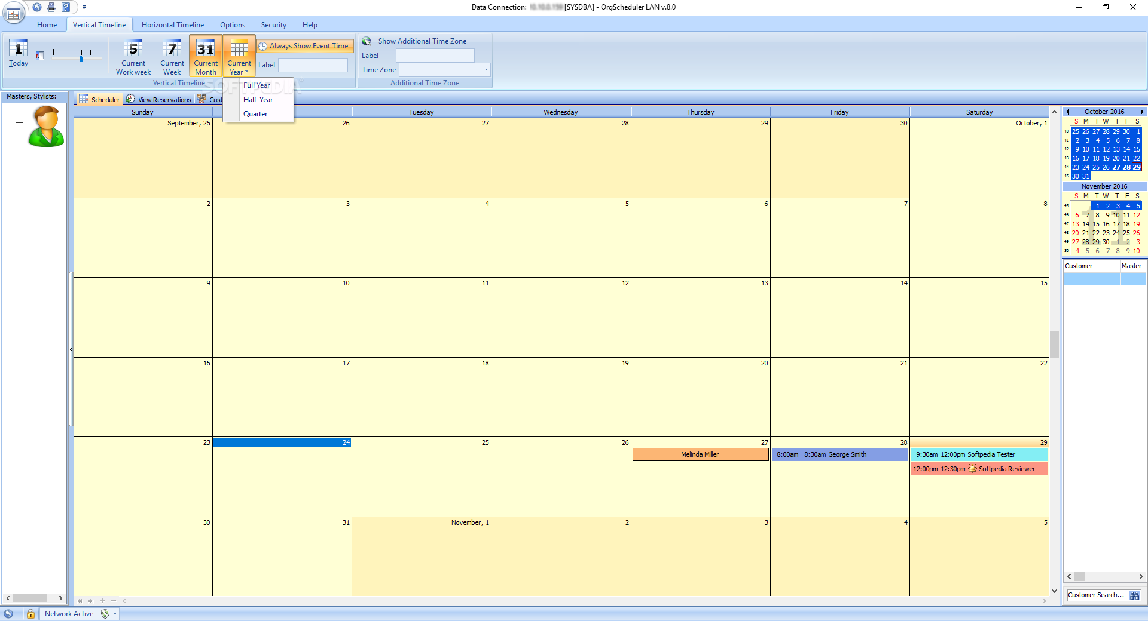Open the Melinda Miller appointment
The image size is (1148, 621).
pyautogui.click(x=700, y=454)
